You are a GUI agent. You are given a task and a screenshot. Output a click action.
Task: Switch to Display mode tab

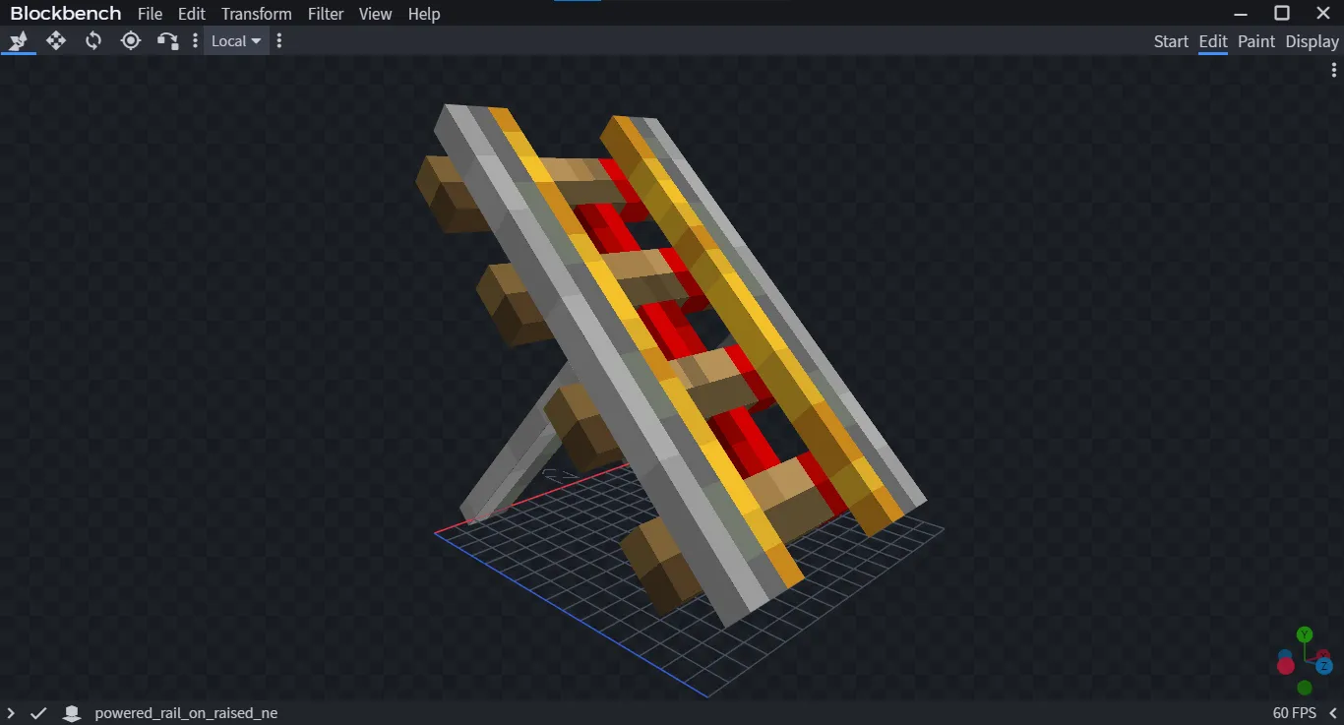(x=1313, y=41)
